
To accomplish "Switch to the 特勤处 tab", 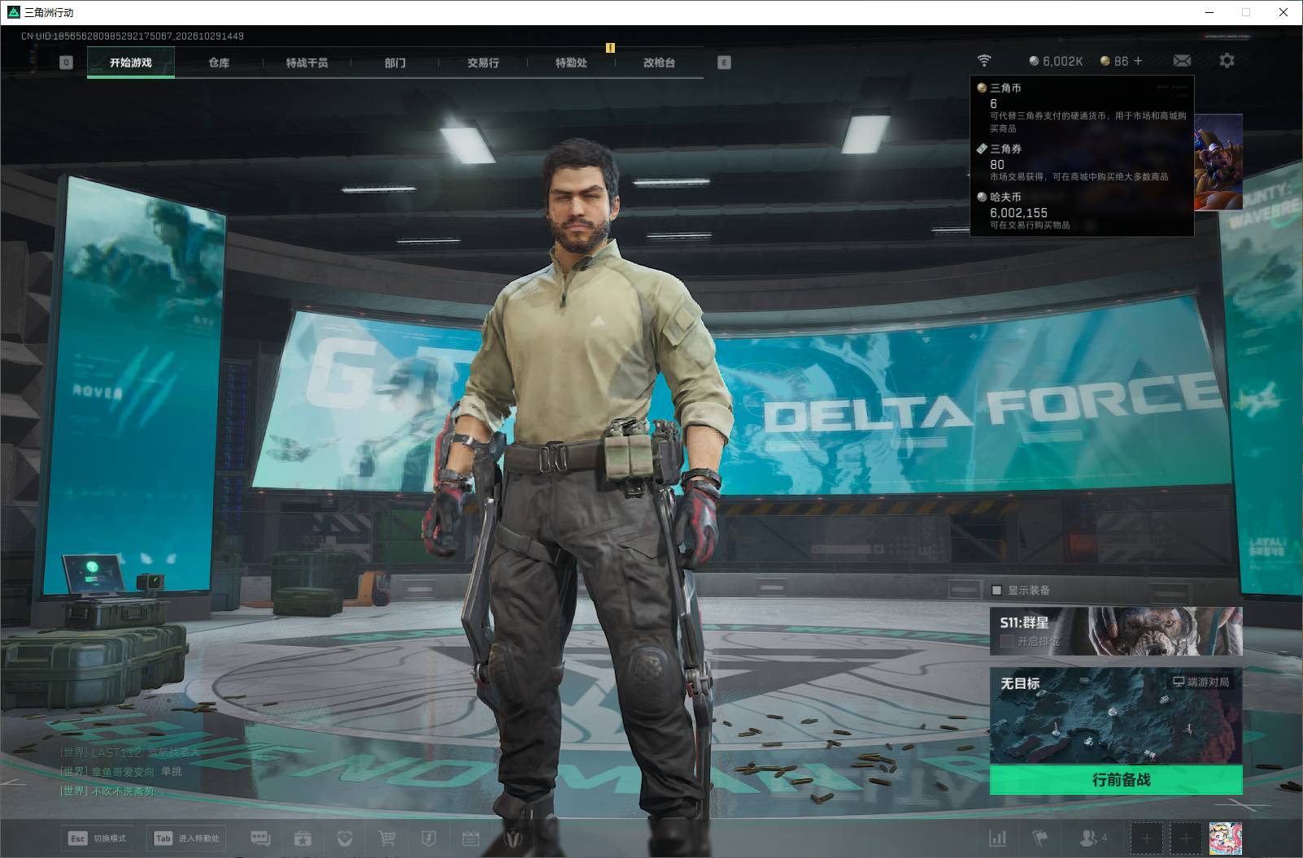I will point(571,63).
